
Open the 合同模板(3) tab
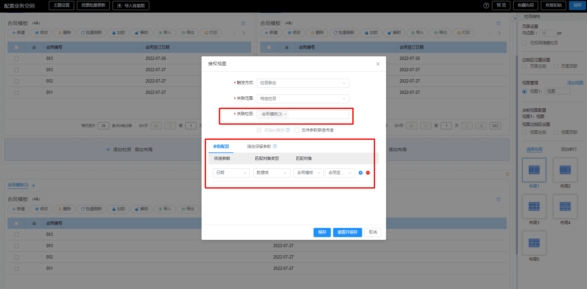click(x=18, y=185)
